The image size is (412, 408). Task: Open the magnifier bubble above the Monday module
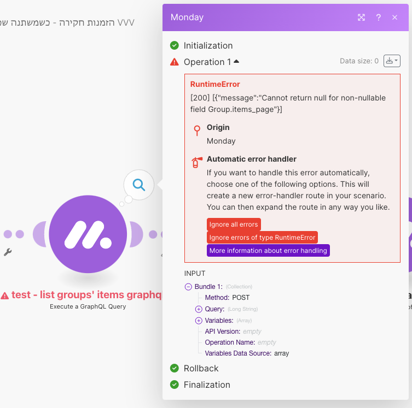click(139, 185)
